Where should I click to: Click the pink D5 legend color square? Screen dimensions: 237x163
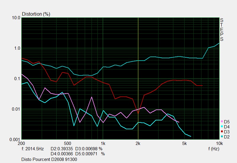click(x=222, y=122)
